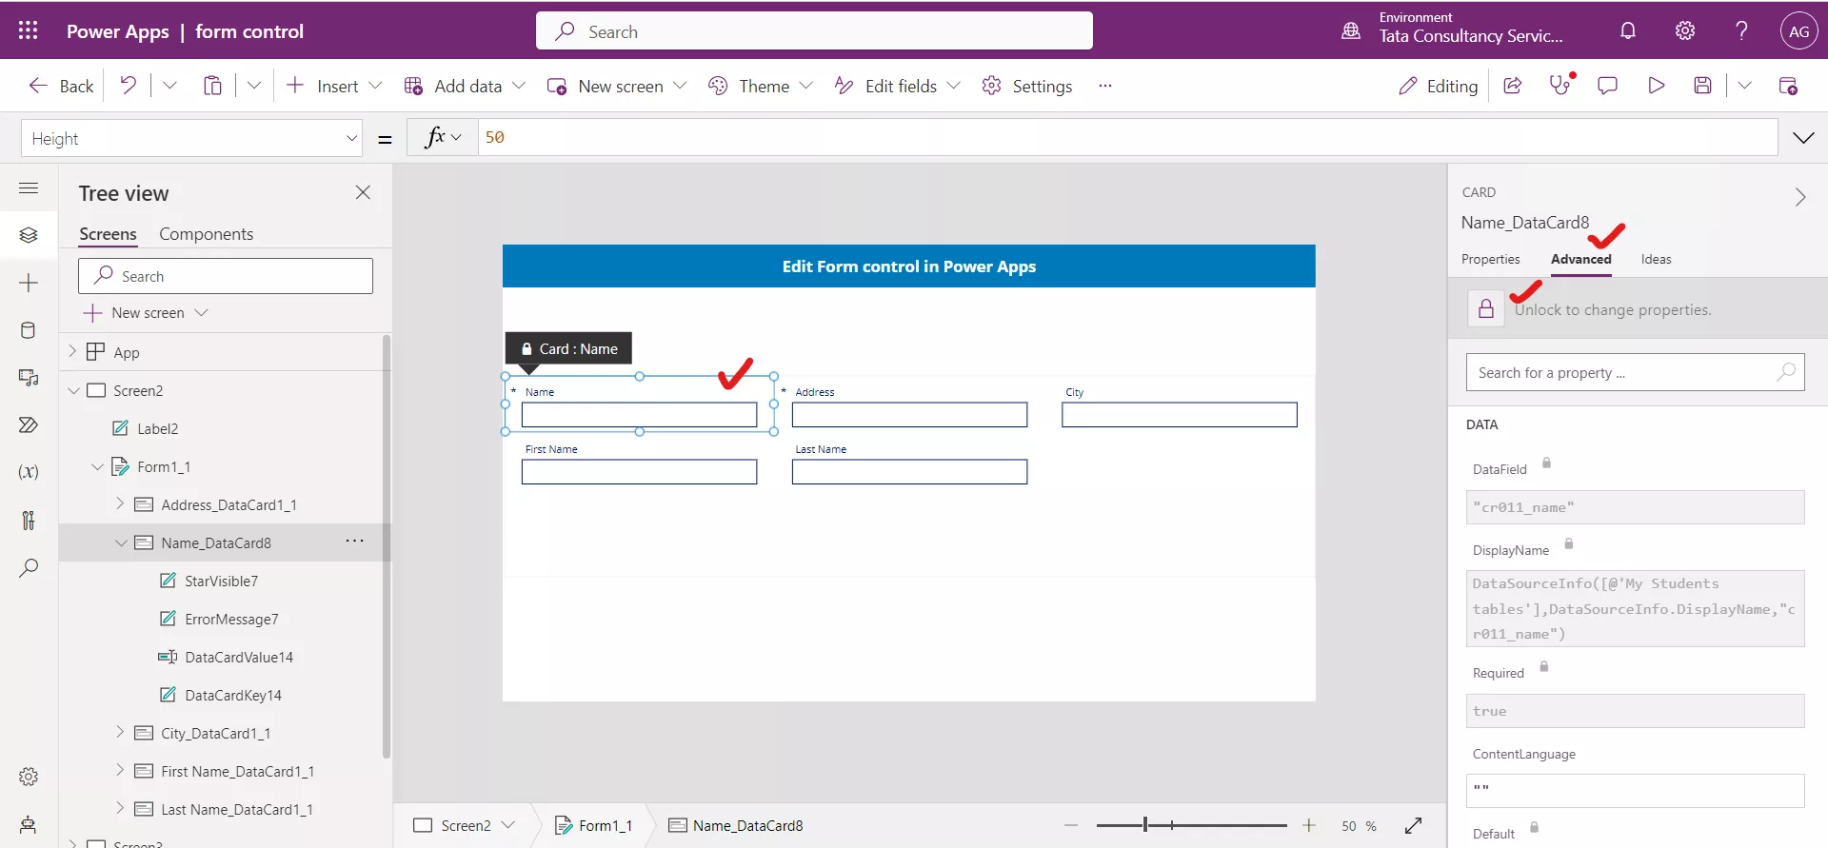Open left rail settings gear at bottom
The image size is (1828, 848).
[x=29, y=777]
